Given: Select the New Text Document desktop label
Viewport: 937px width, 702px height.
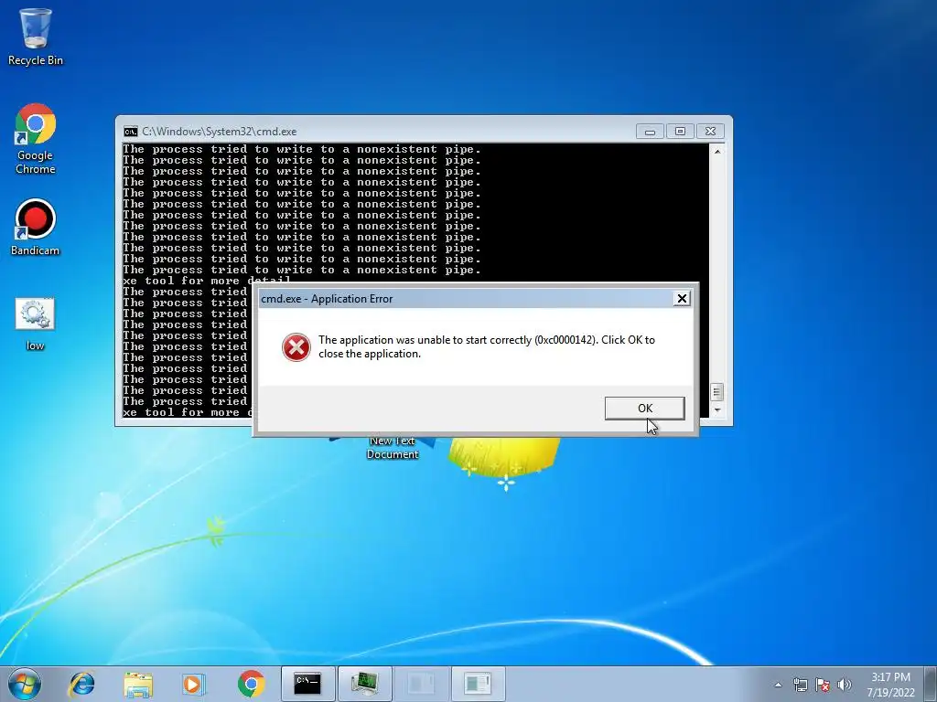Looking at the screenshot, I should tap(392, 448).
